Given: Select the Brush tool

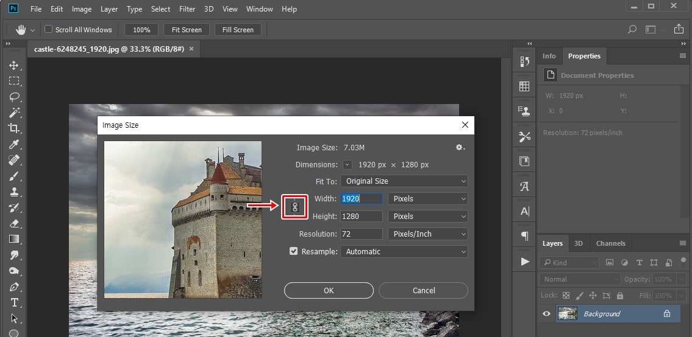Looking at the screenshot, I should click(14, 176).
